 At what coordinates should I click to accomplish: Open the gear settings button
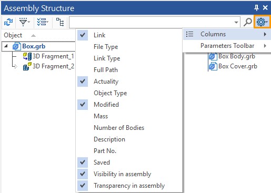[262, 22]
